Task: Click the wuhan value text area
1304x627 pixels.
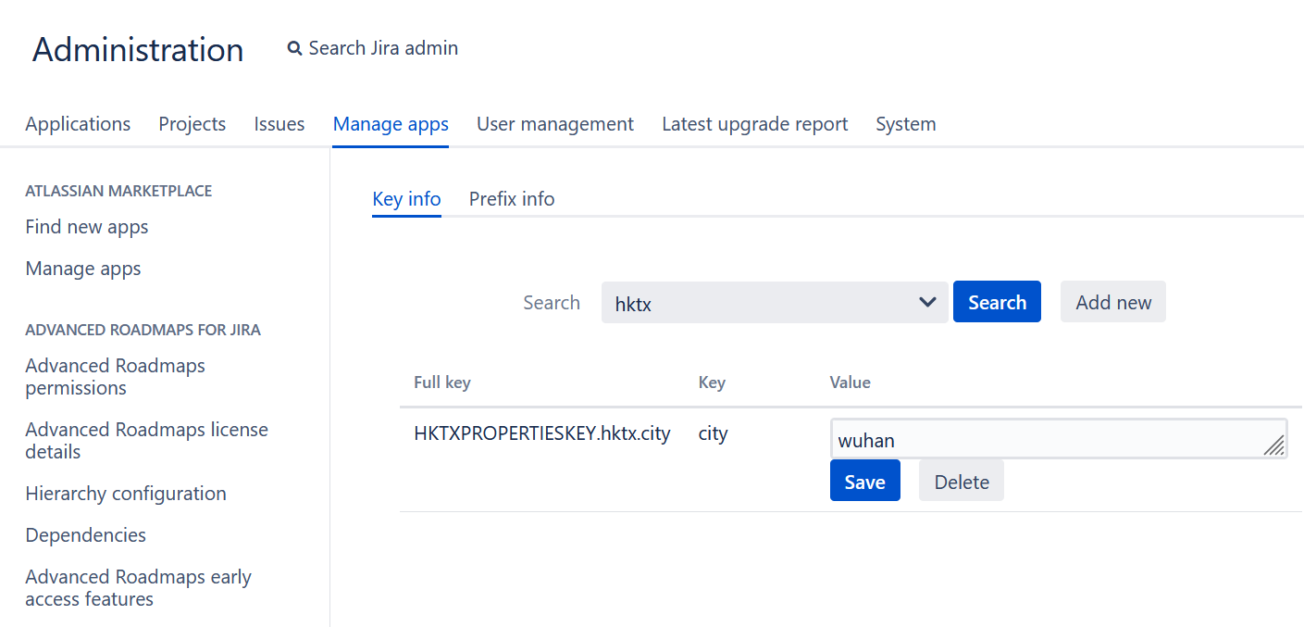Action: coord(1059,440)
